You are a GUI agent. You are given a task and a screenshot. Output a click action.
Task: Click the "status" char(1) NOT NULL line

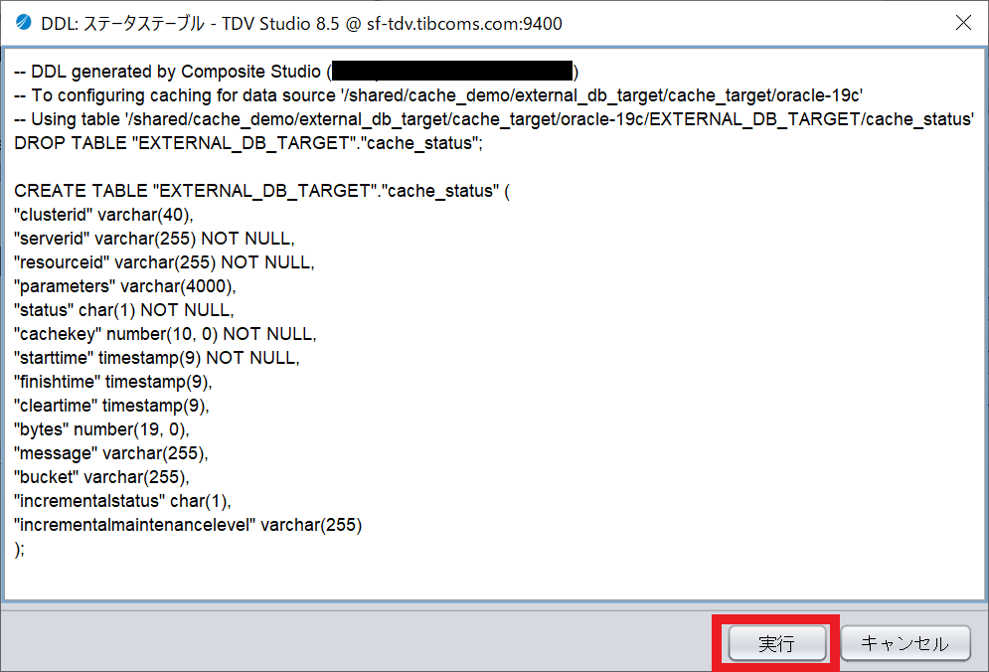[x=123, y=310]
